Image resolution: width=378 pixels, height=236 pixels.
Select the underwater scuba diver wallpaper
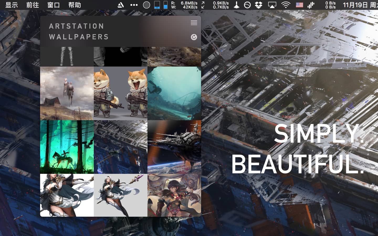(x=174, y=93)
